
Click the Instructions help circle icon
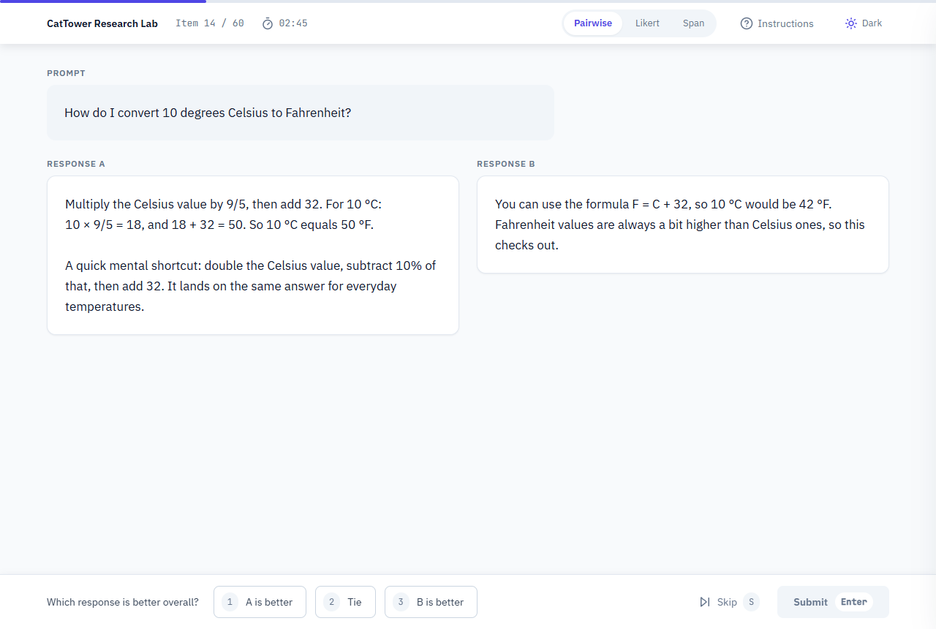[747, 23]
